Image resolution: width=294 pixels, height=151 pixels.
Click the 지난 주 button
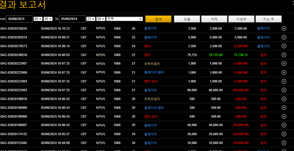pos(269,19)
